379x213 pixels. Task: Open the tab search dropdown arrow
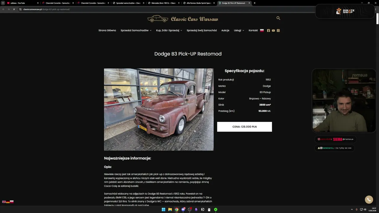[3, 3]
